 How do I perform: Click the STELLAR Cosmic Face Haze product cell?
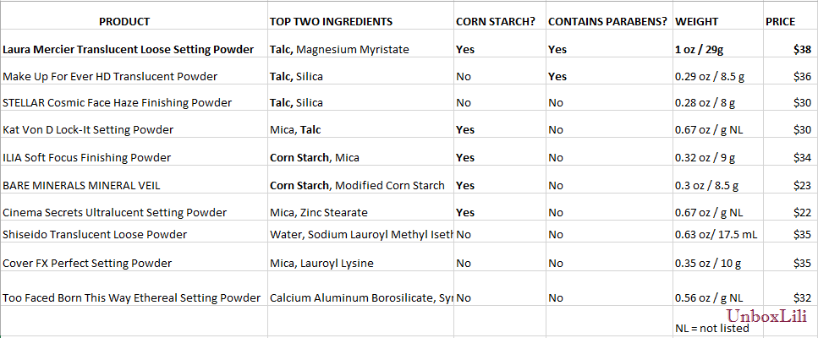coord(117,103)
